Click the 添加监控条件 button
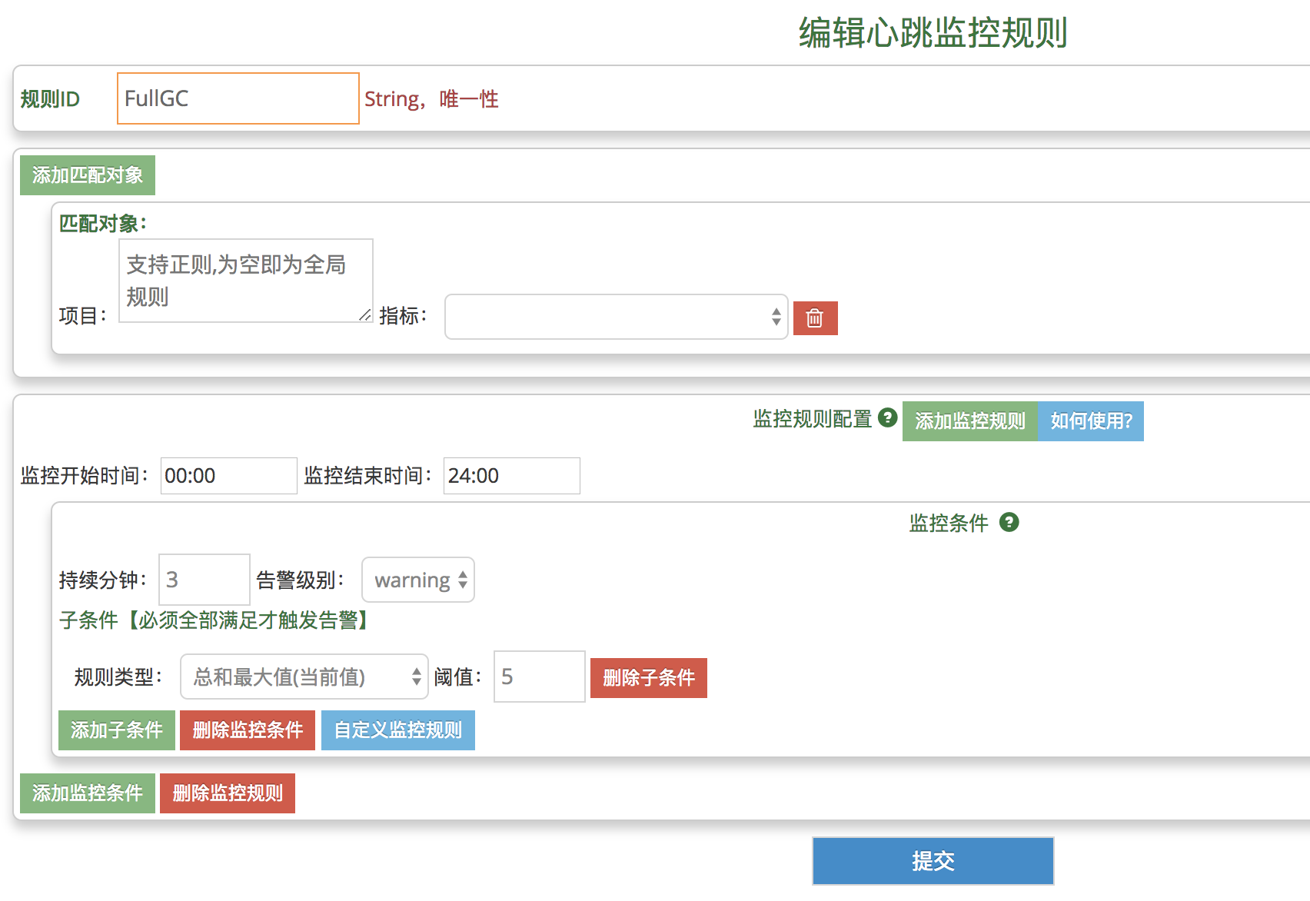The image size is (1310, 901). coord(88,793)
